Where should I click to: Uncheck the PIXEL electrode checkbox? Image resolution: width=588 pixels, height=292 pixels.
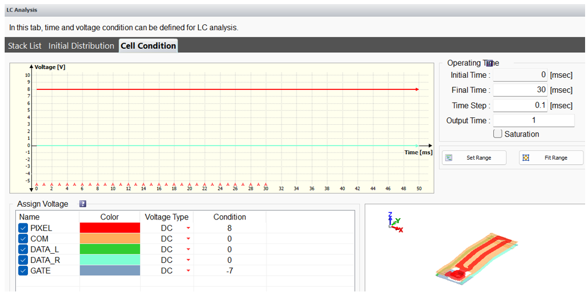click(23, 228)
